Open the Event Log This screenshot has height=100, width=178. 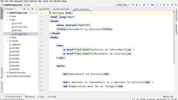[168, 97]
